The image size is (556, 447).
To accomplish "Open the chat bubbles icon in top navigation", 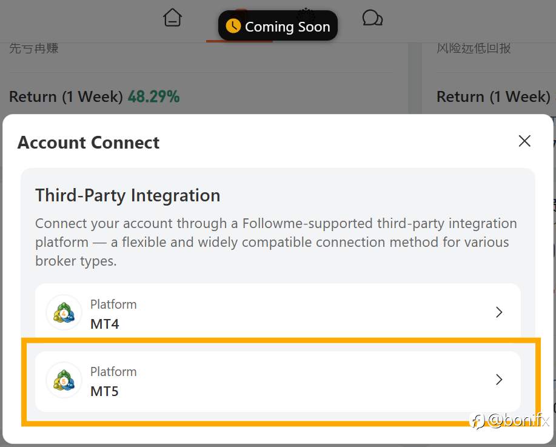I will (x=372, y=18).
